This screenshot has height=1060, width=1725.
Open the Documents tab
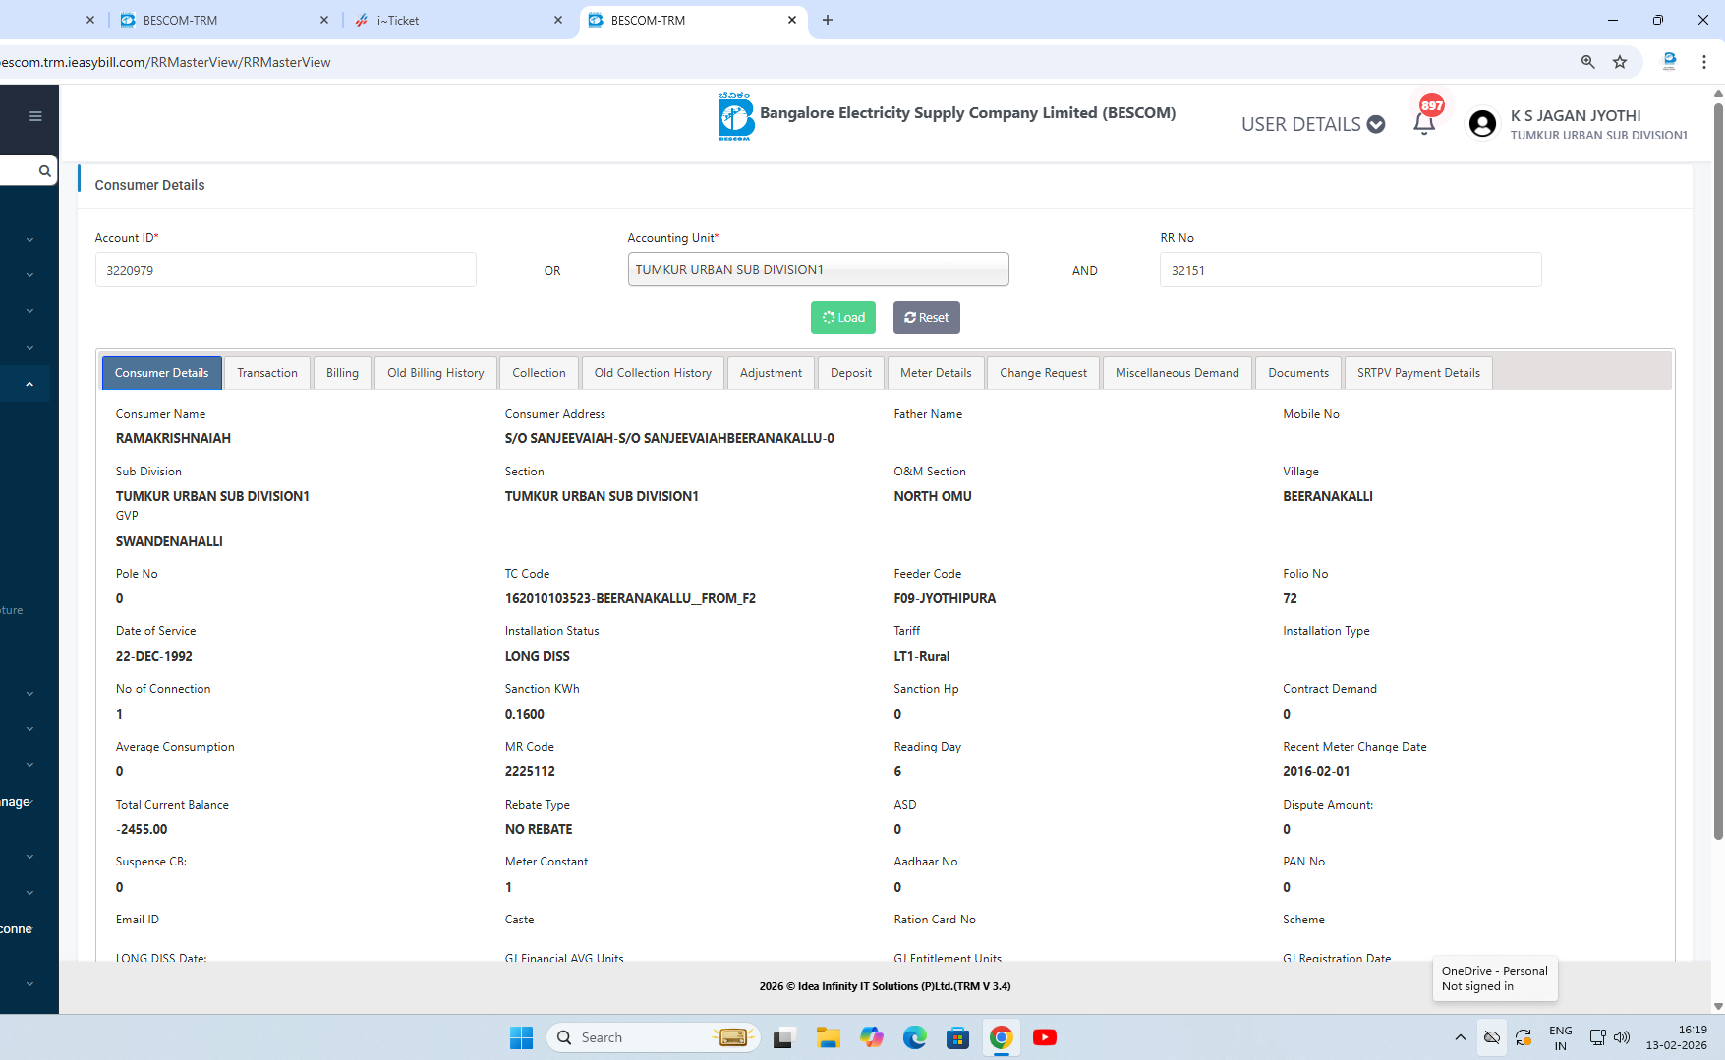point(1297,373)
